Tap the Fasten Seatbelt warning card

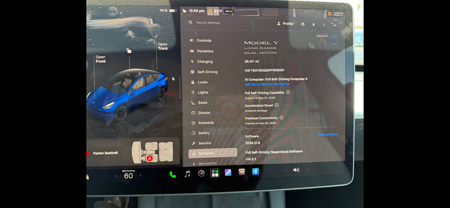click(133, 153)
